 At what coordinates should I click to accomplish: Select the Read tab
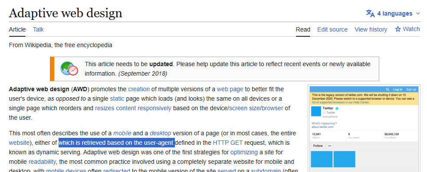(x=303, y=29)
